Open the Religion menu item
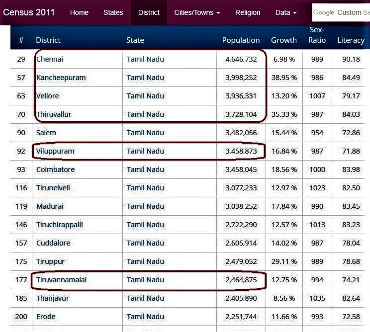 point(248,12)
